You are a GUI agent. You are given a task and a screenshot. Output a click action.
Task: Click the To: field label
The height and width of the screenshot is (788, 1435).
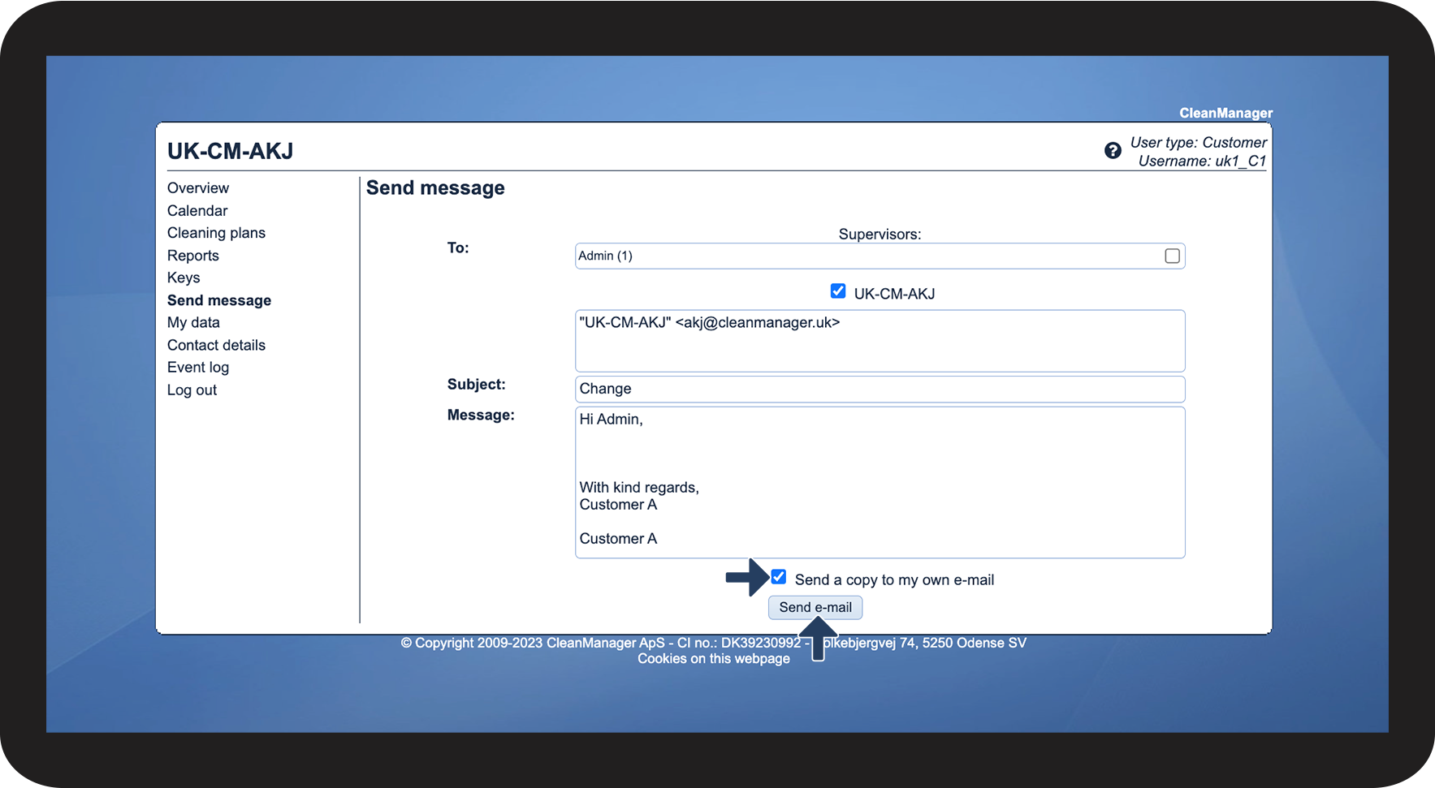pyautogui.click(x=458, y=248)
